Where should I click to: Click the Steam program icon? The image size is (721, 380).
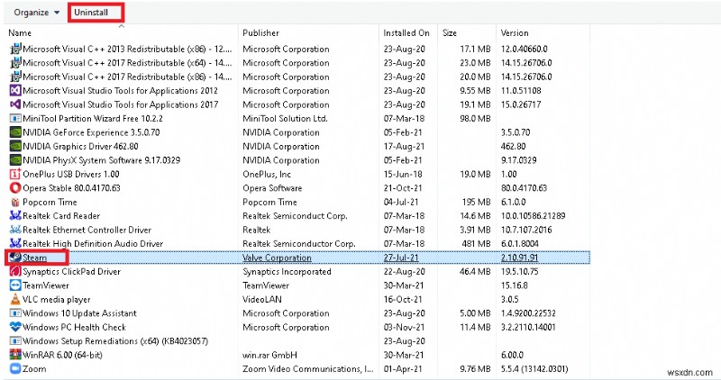(15, 258)
